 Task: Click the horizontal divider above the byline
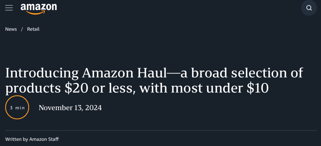click(161, 130)
